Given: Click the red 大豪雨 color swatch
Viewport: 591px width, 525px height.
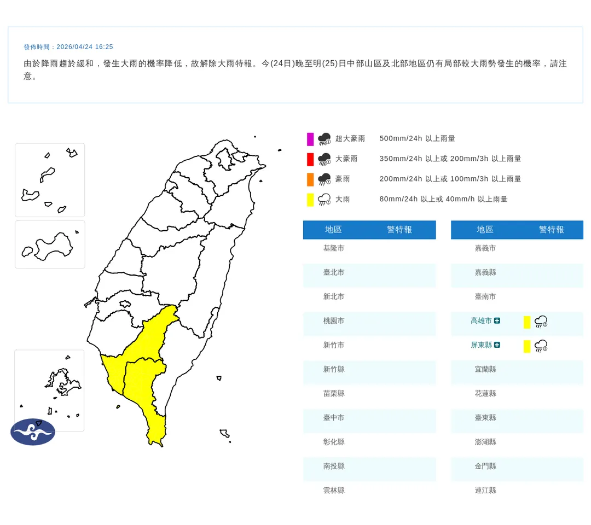Looking at the screenshot, I should pos(310,159).
